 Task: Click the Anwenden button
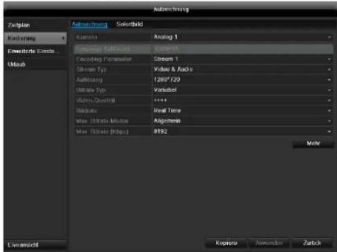pyautogui.click(x=269, y=243)
